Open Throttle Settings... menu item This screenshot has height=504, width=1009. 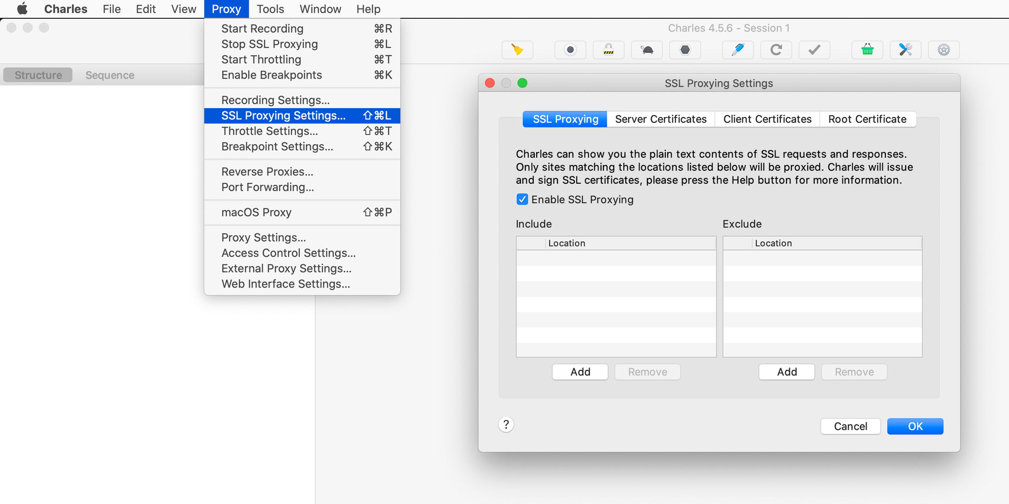point(302,131)
